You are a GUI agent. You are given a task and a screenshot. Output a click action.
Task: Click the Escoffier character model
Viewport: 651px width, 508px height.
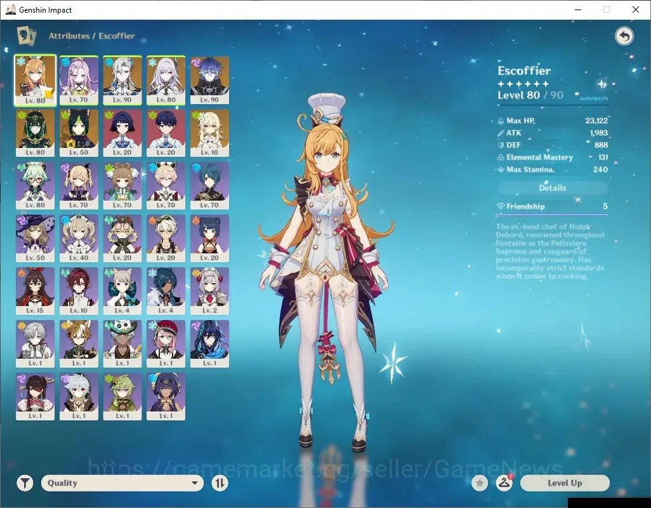pos(326,272)
